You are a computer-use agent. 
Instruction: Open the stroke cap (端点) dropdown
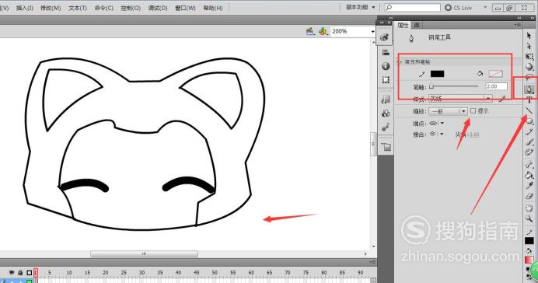[x=436, y=123]
